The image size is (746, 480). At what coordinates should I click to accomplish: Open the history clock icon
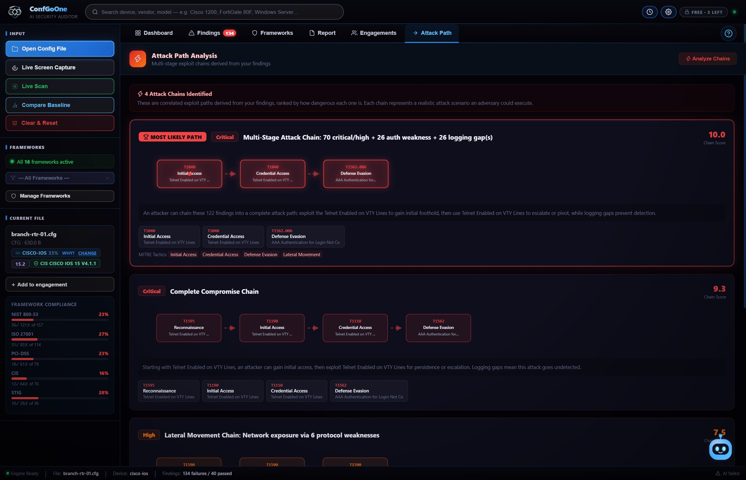650,12
